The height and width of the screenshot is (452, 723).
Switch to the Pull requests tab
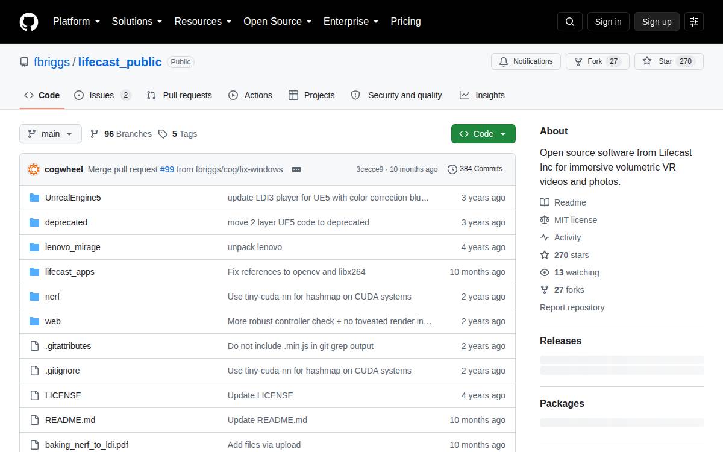point(180,95)
